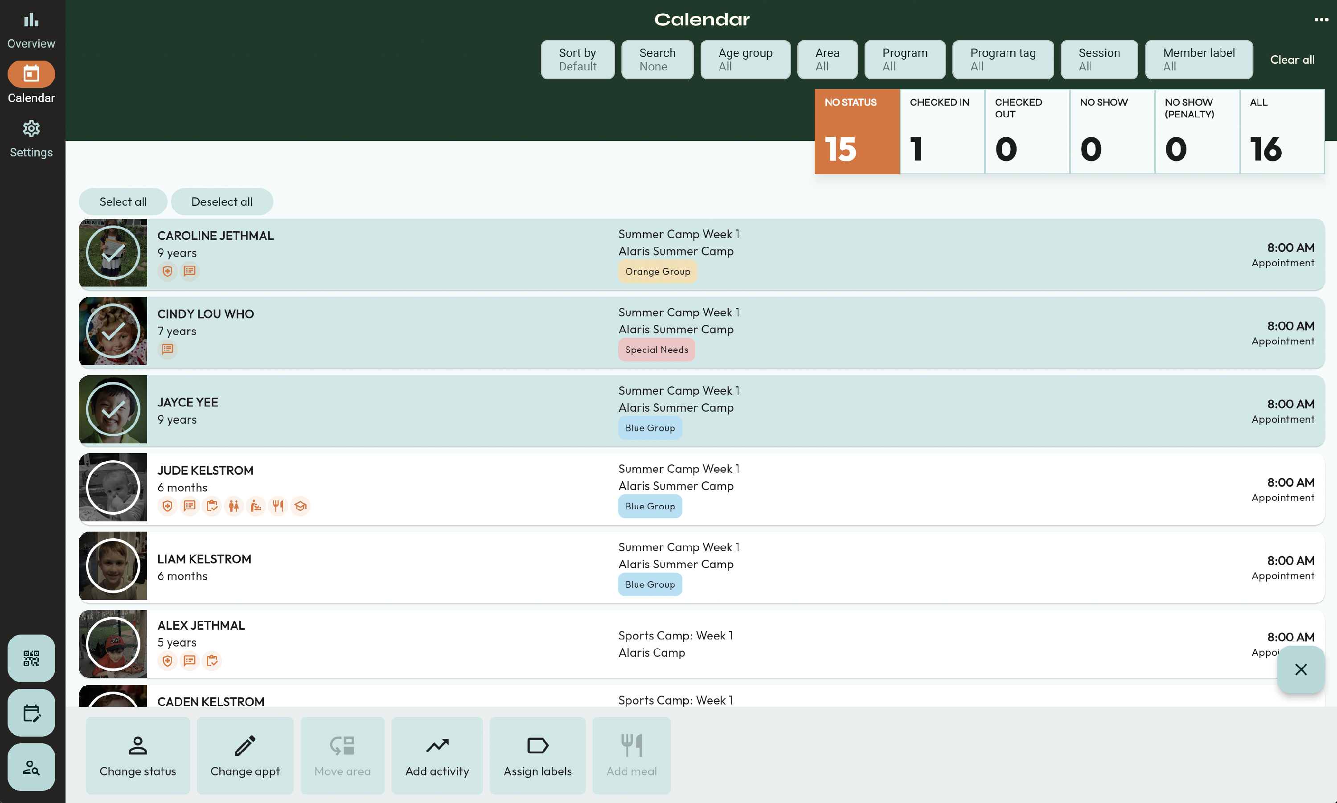Switch to the No Show (Penalty) tab
The width and height of the screenshot is (1337, 803).
1197,131
